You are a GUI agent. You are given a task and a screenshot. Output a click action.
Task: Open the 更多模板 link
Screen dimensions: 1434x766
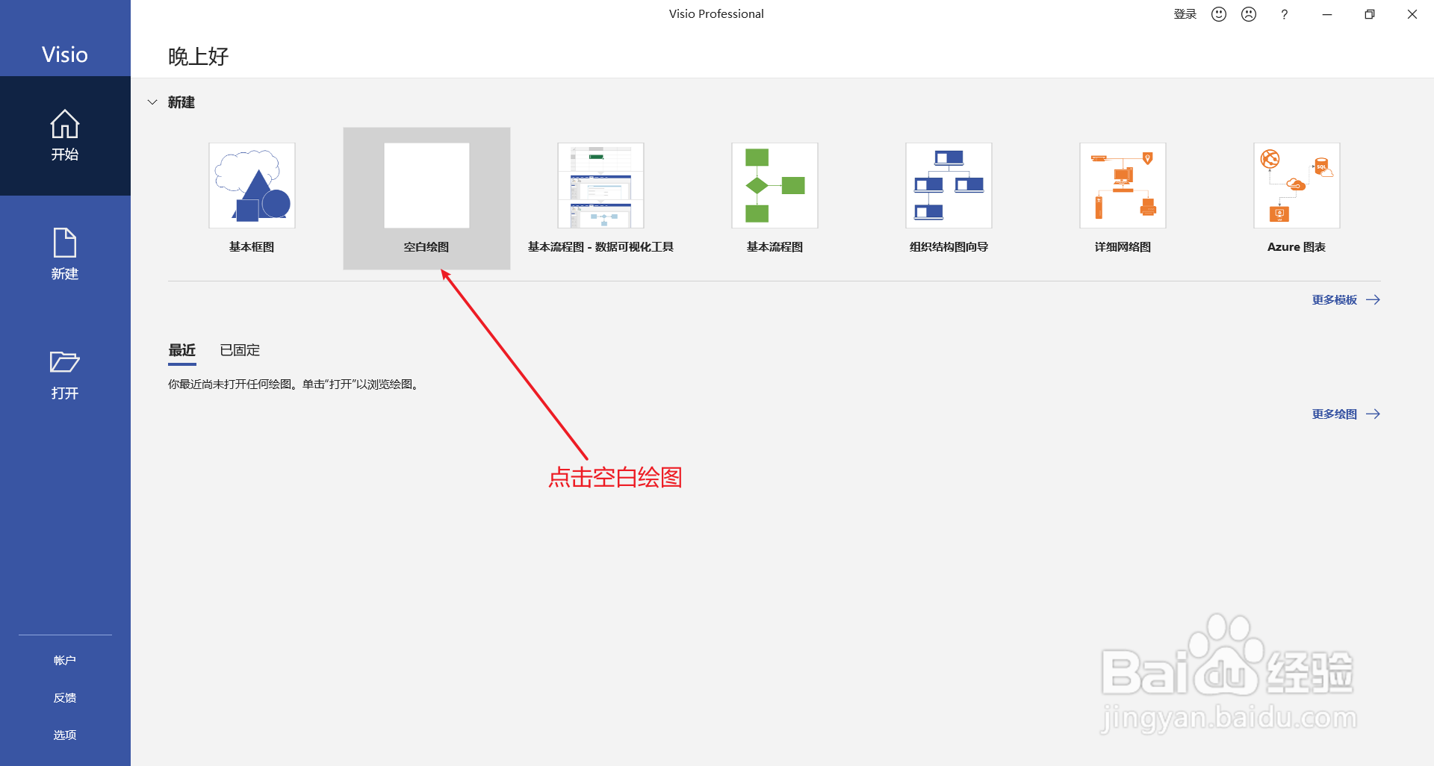(1346, 300)
